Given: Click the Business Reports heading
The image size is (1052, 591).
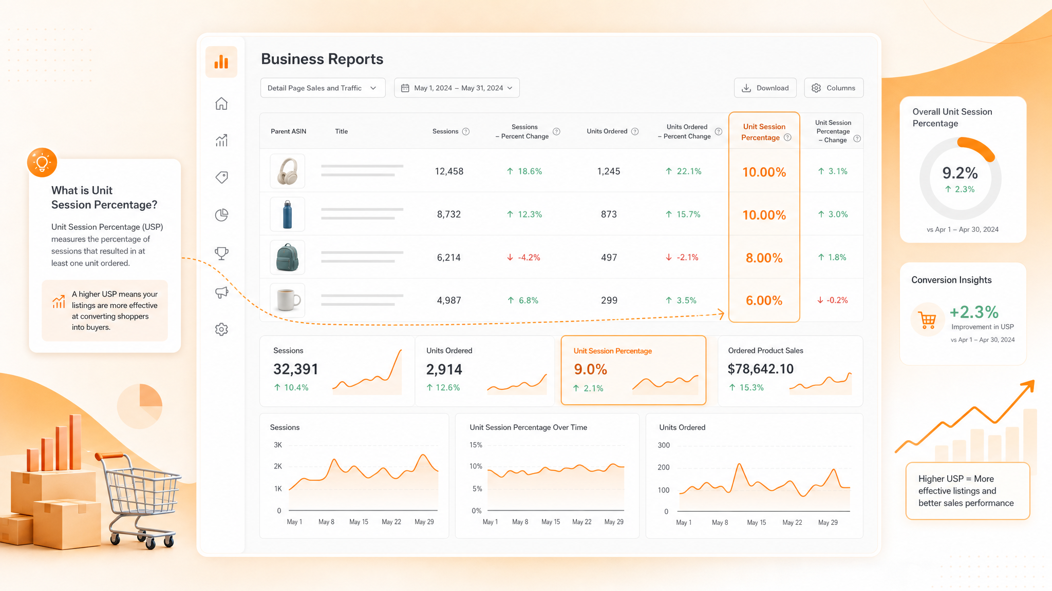Looking at the screenshot, I should click(322, 59).
